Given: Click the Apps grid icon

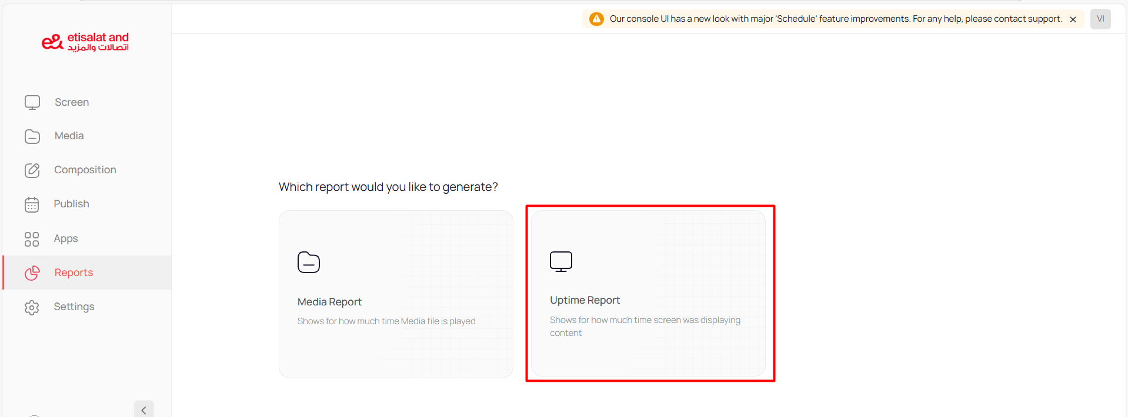Looking at the screenshot, I should pos(32,239).
